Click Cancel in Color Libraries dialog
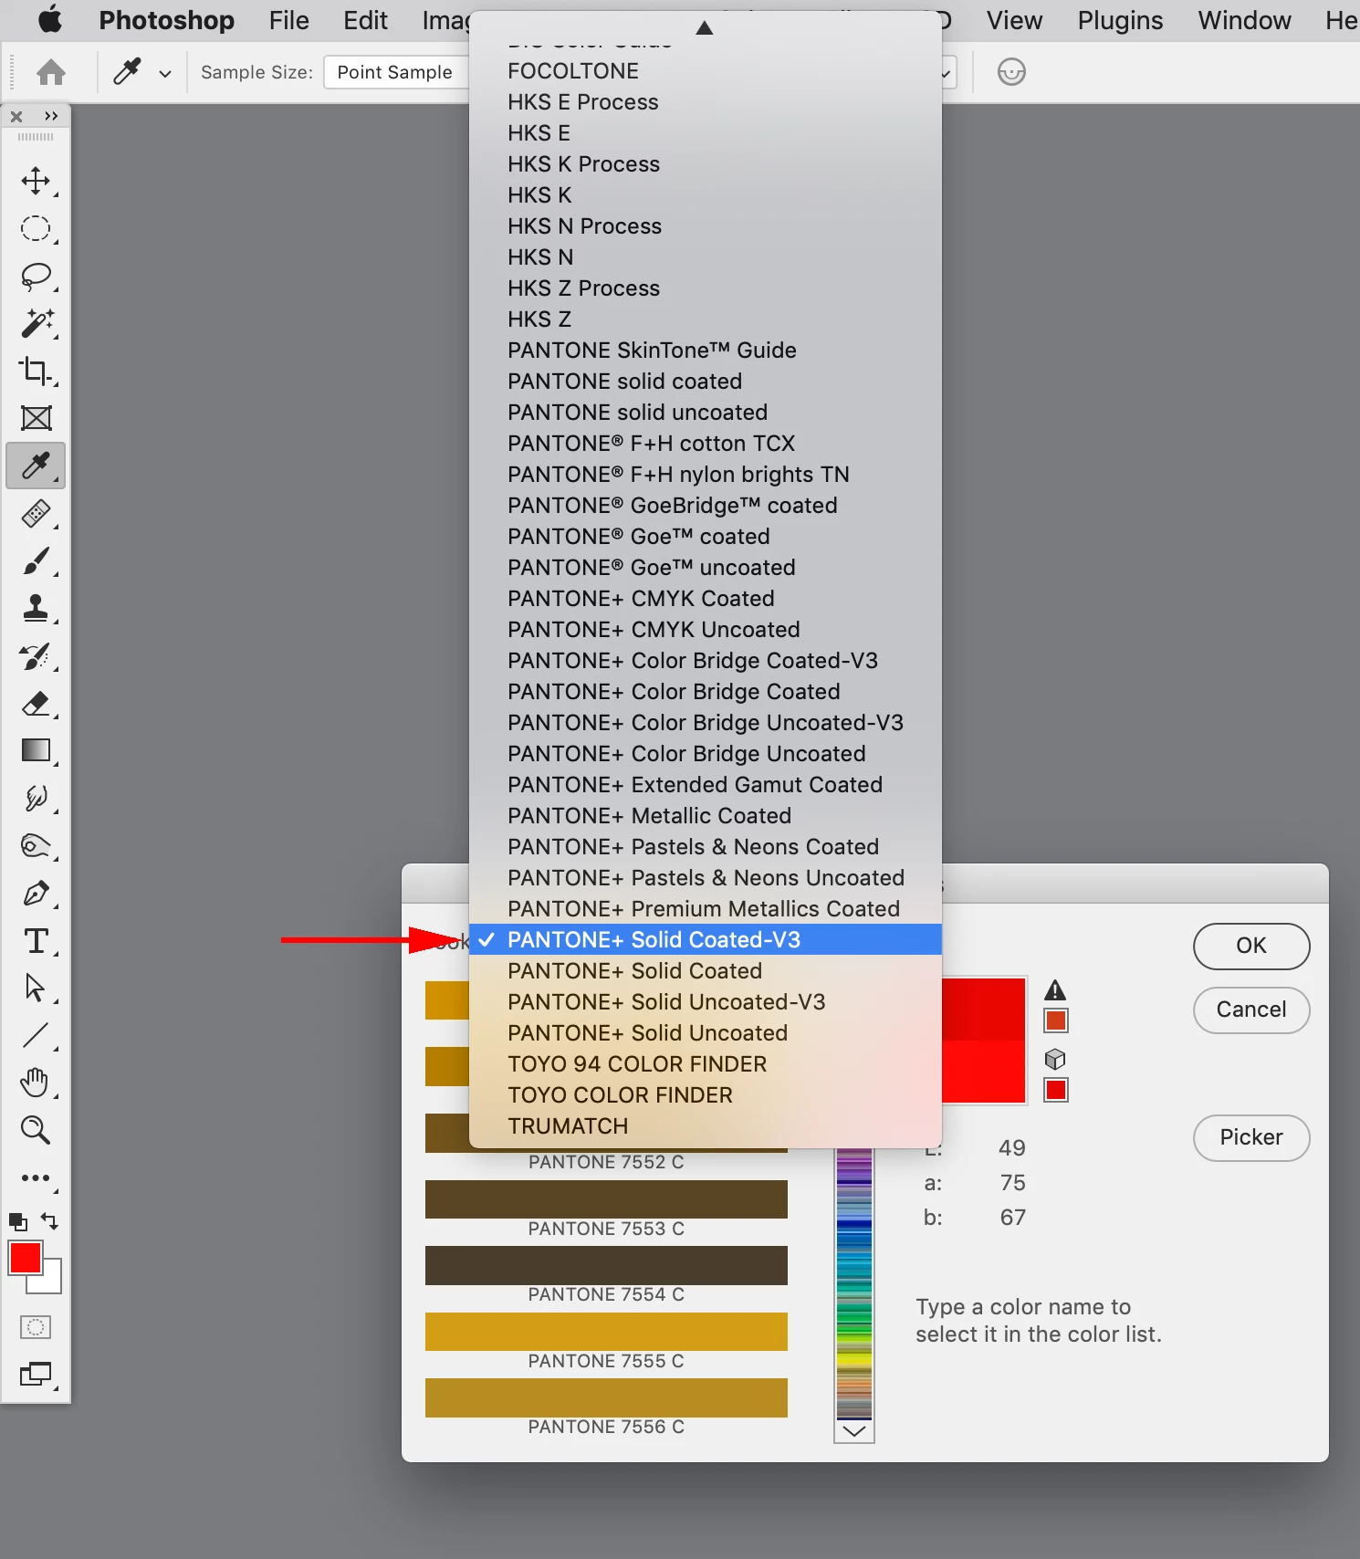The width and height of the screenshot is (1360, 1559). [1251, 1010]
